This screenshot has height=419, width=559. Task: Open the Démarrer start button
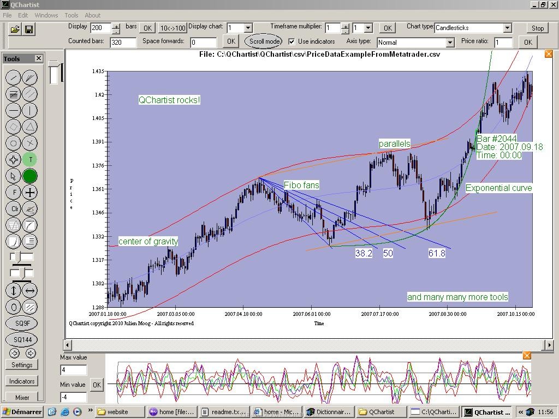click(x=22, y=412)
